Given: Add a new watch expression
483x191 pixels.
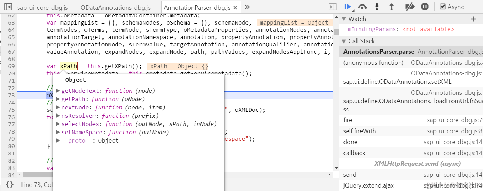Looking at the screenshot, I should click(474, 19).
